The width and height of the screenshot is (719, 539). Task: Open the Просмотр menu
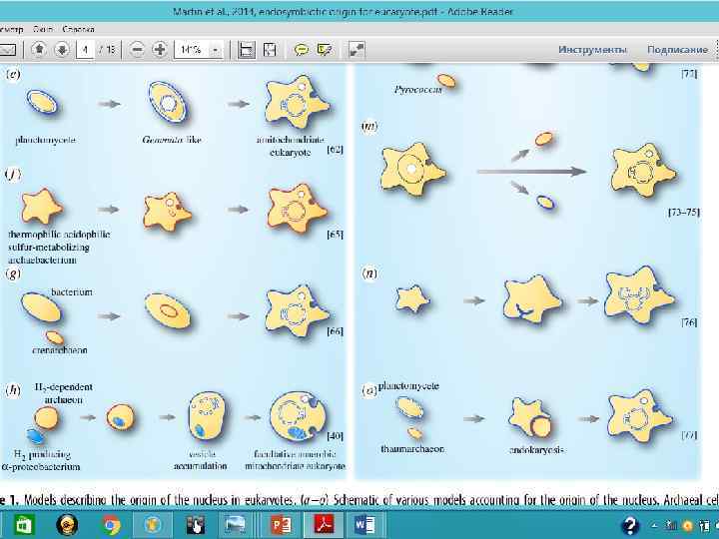[11, 29]
